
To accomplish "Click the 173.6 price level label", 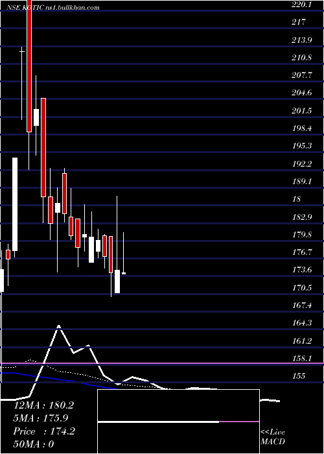I will click(x=301, y=270).
